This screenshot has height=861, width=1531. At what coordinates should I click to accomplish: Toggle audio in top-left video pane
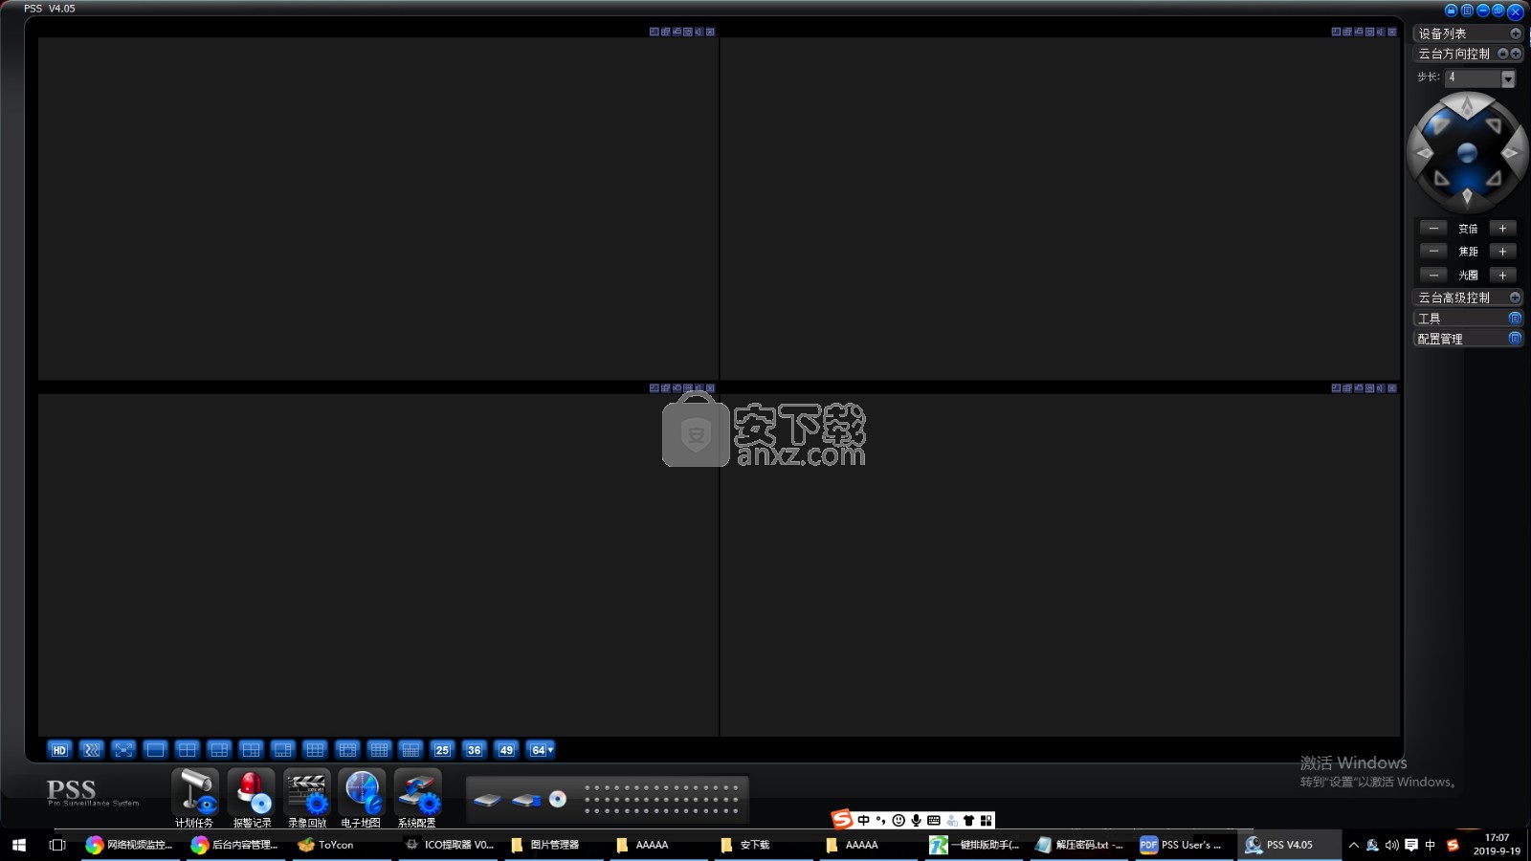click(x=699, y=32)
